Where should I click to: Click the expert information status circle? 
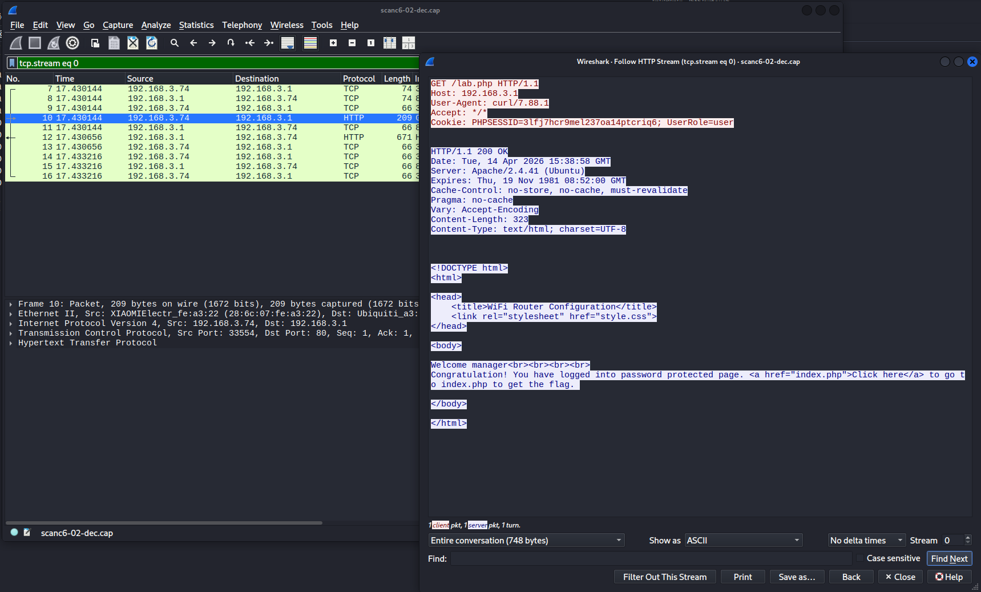[14, 532]
